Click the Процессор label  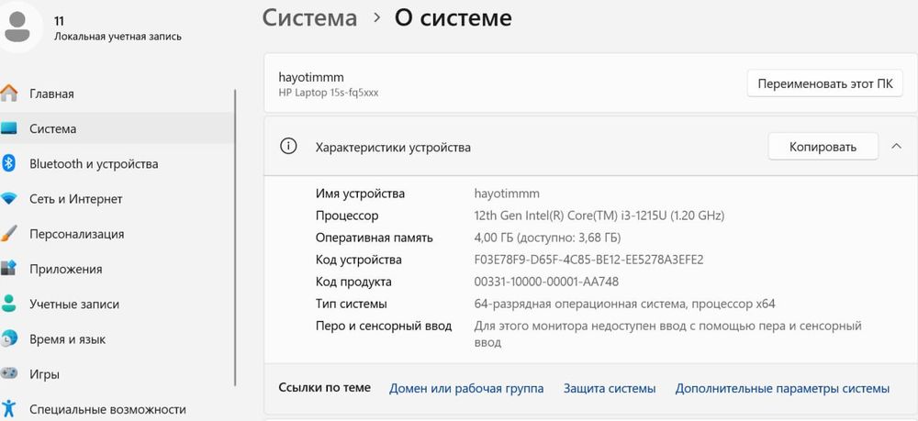click(x=347, y=216)
